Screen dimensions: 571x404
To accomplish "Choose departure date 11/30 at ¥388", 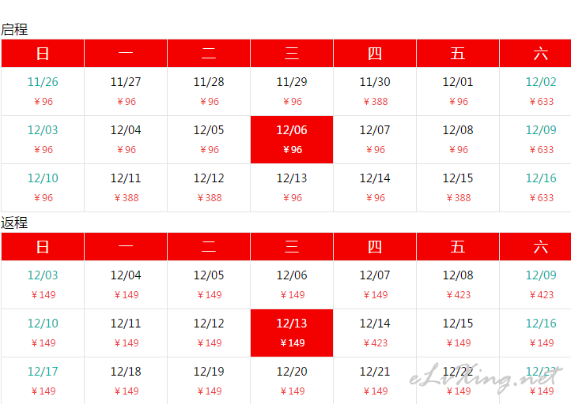I will 375,92.
